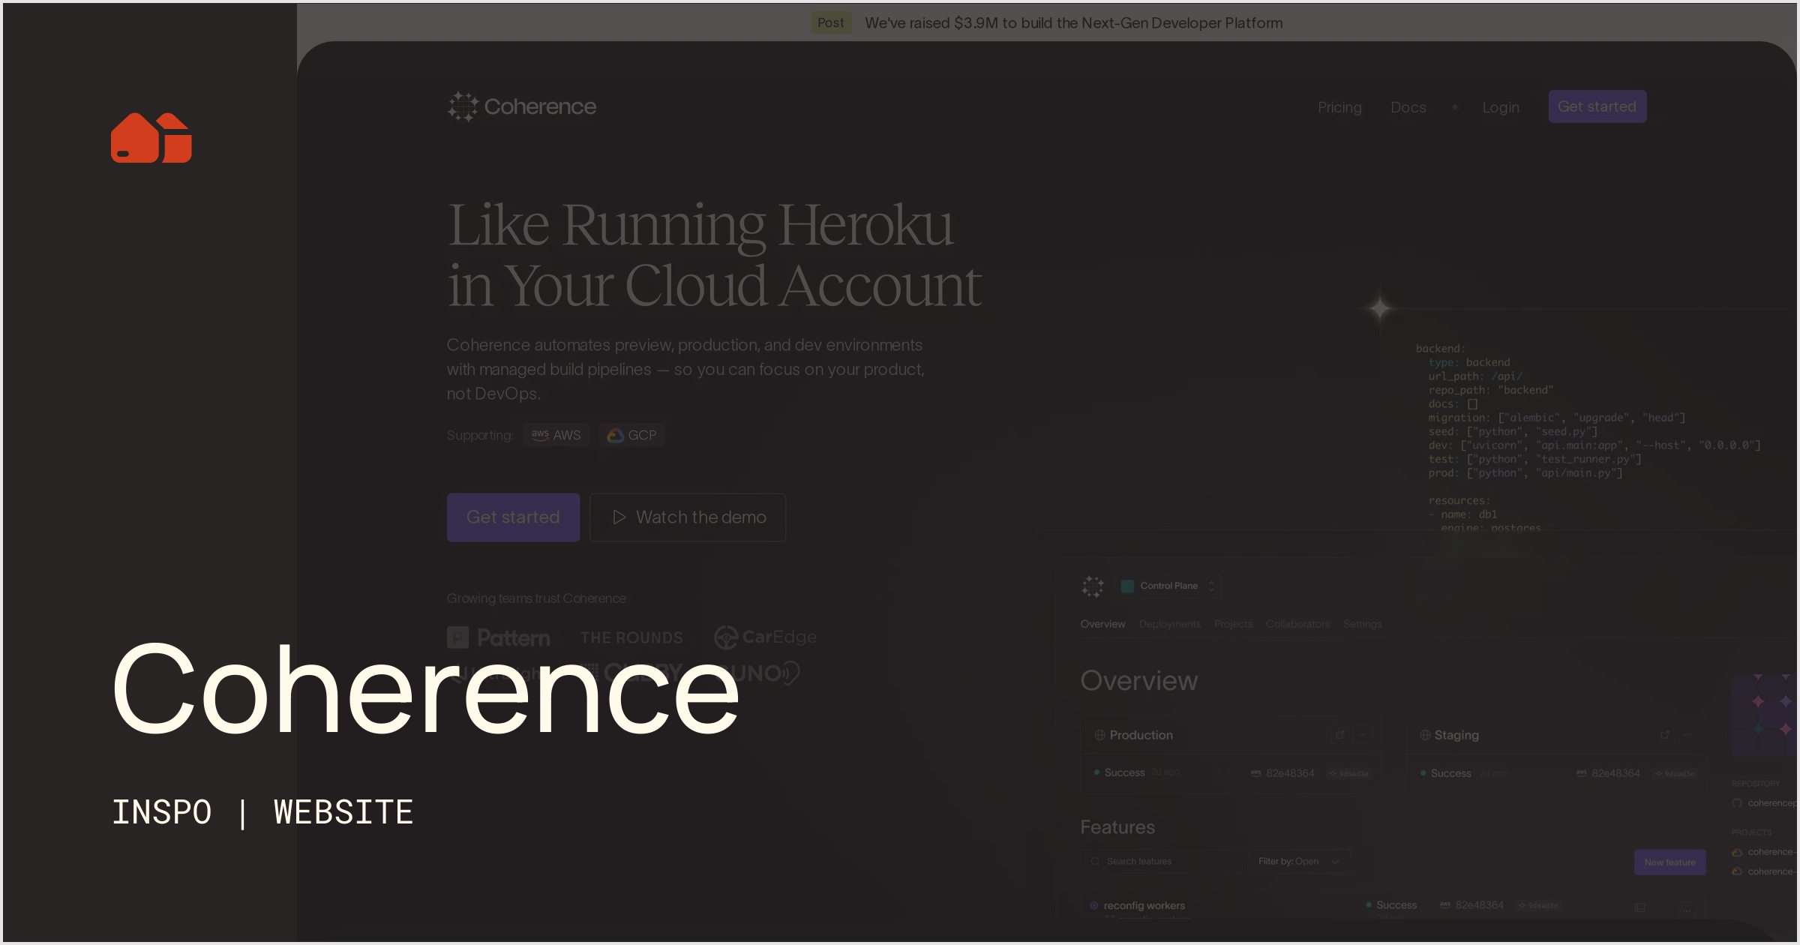Open the Deployments tab

coord(1169,624)
